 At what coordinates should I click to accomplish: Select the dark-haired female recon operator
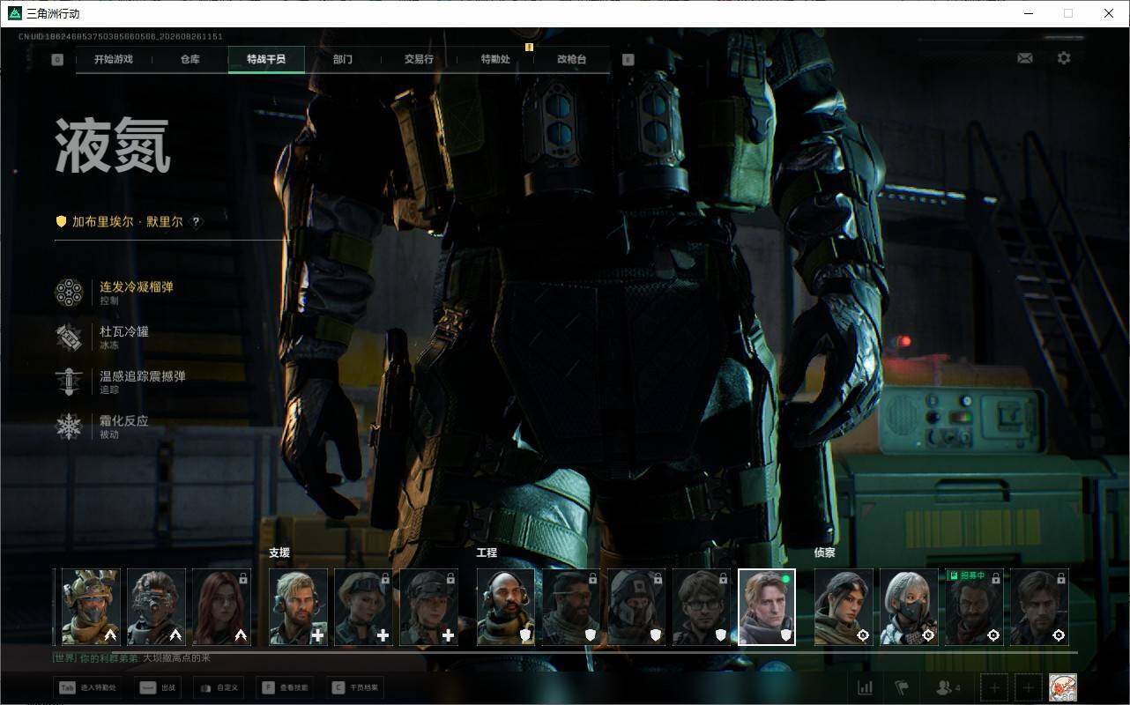click(x=844, y=607)
